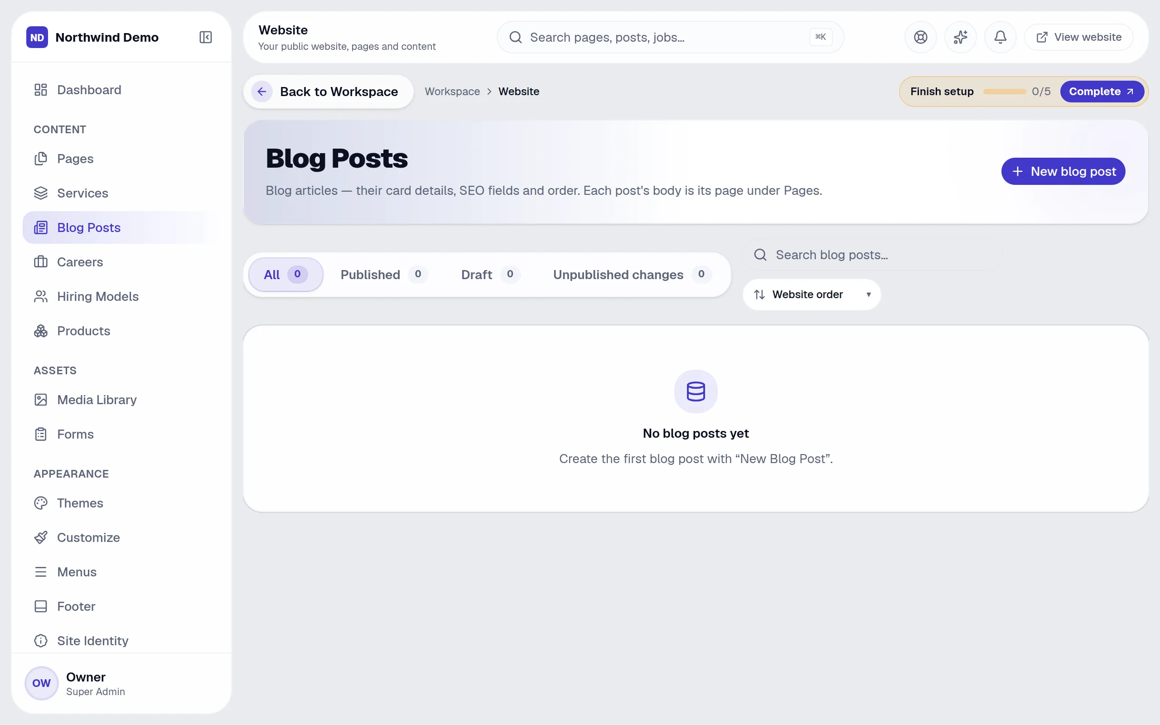Create a New blog post
This screenshot has height=725, width=1160.
tap(1063, 171)
